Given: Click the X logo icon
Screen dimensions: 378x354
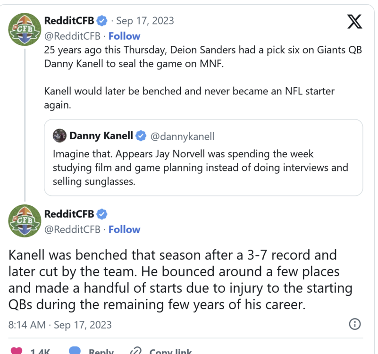Looking at the screenshot, I should [354, 22].
